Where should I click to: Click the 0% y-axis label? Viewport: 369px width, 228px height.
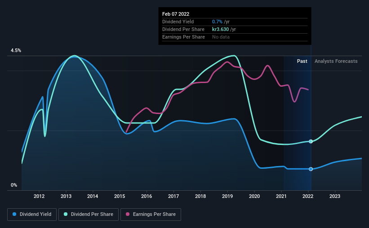click(x=14, y=185)
